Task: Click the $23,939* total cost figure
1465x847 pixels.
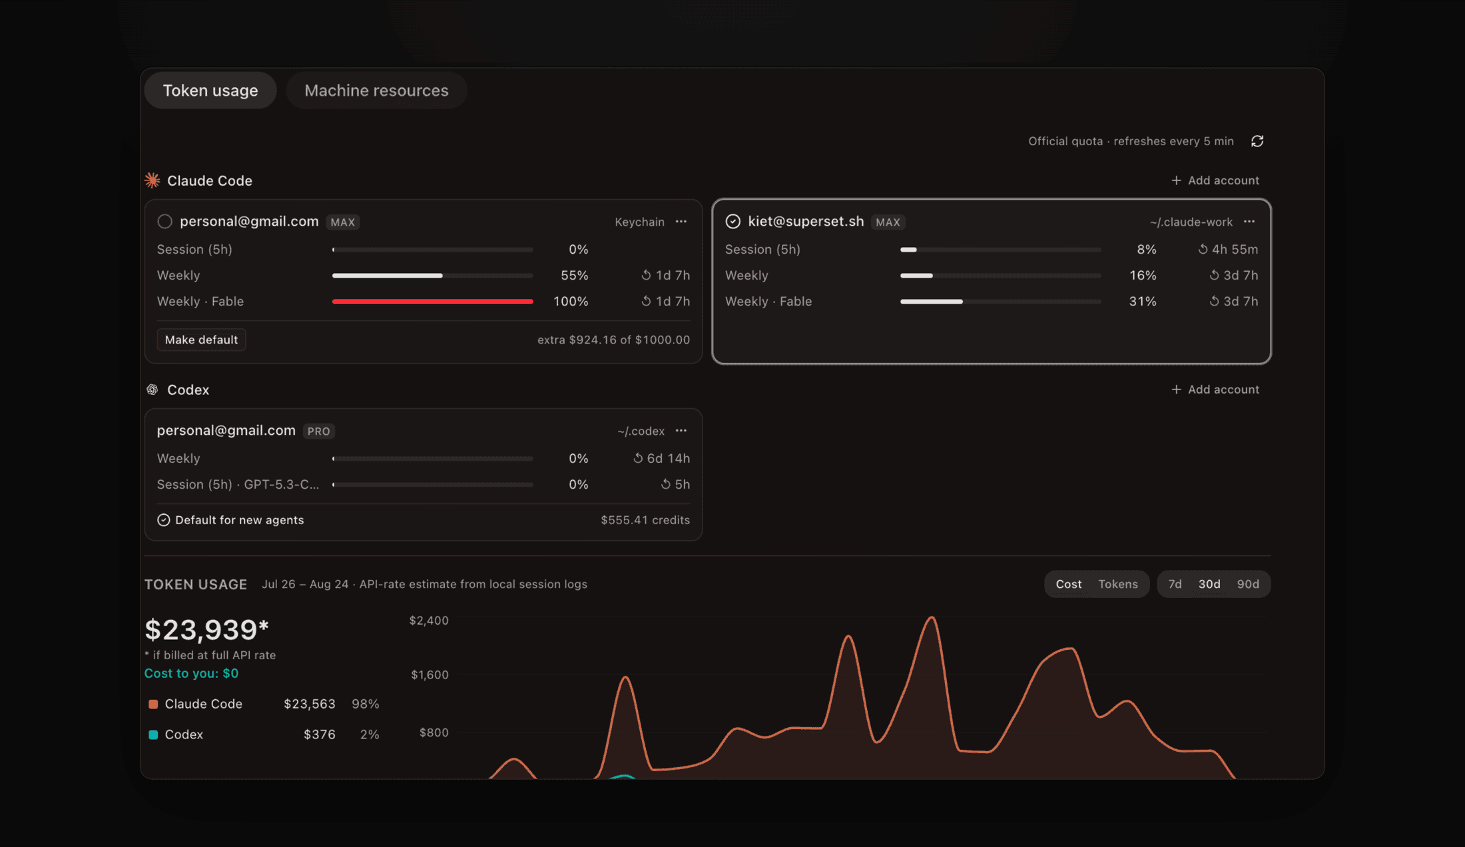Action: tap(206, 629)
